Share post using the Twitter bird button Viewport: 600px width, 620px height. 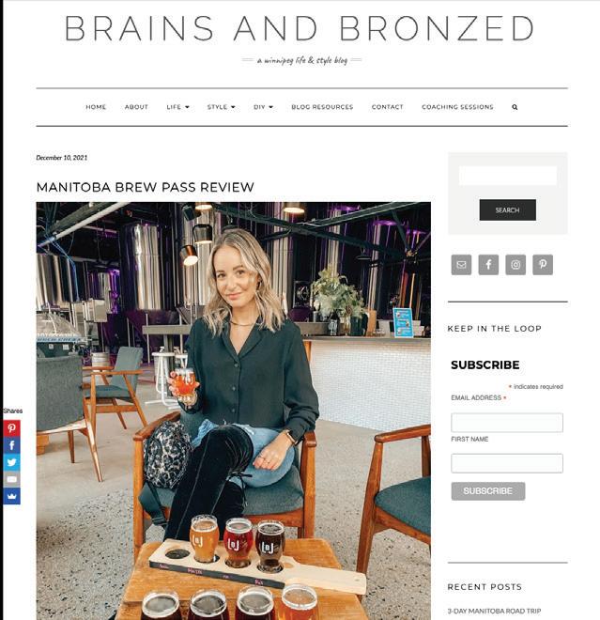11,462
